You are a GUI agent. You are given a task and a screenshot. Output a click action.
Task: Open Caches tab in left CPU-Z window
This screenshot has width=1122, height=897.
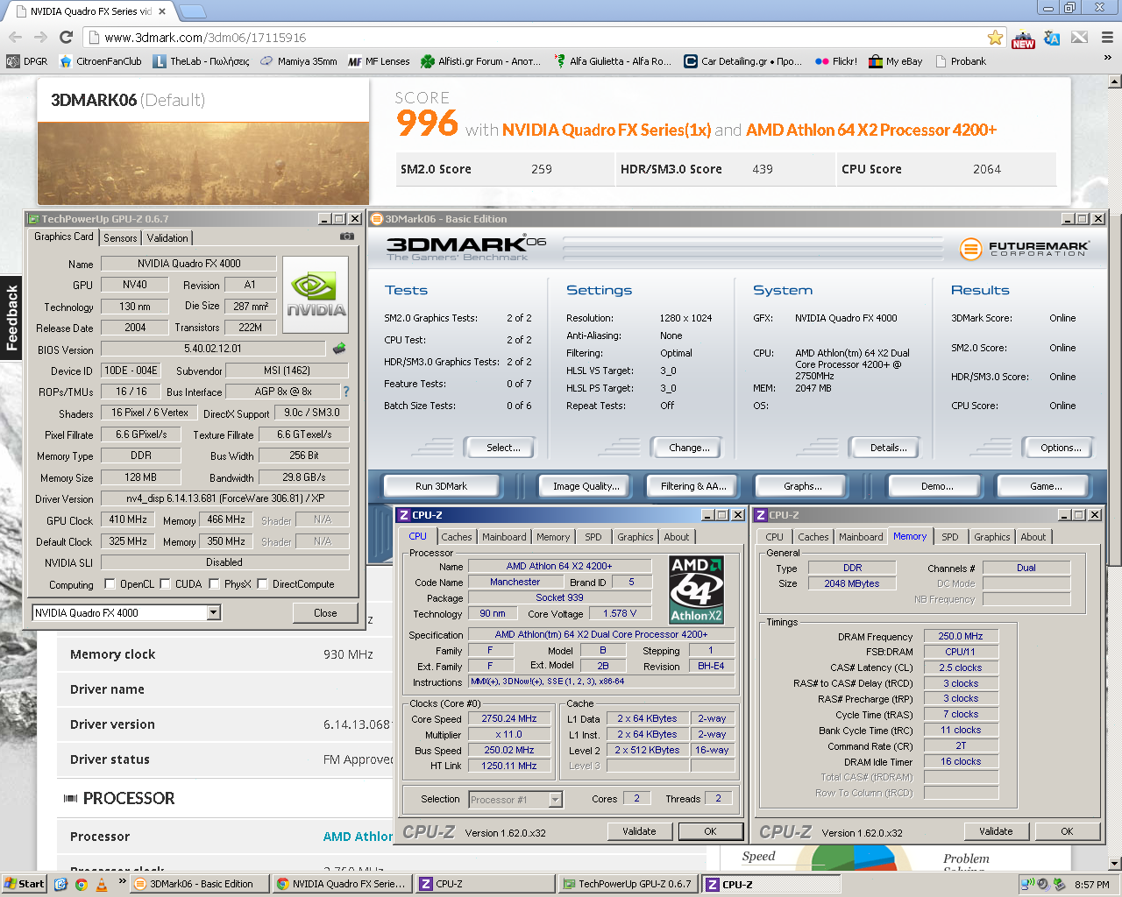tap(457, 537)
